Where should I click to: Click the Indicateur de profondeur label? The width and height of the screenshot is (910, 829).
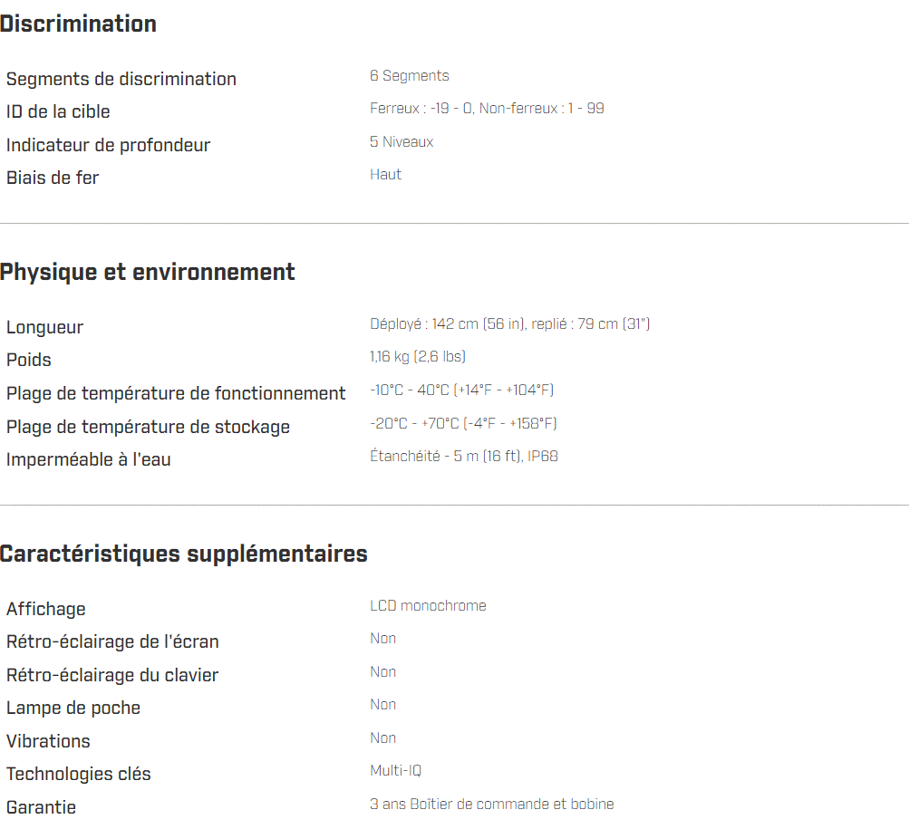pos(108,145)
